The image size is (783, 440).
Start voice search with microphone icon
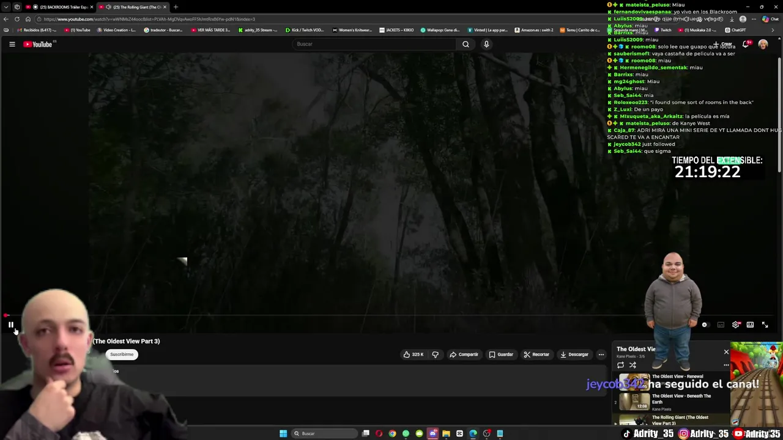click(486, 44)
